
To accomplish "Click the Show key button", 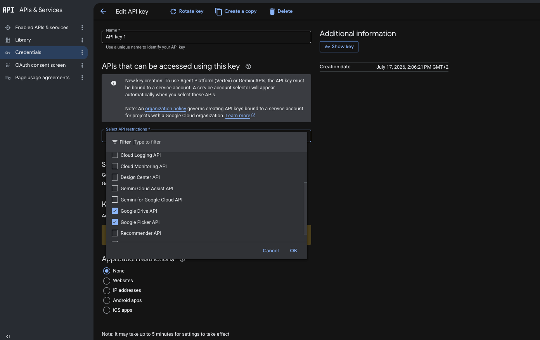I will pyautogui.click(x=339, y=47).
